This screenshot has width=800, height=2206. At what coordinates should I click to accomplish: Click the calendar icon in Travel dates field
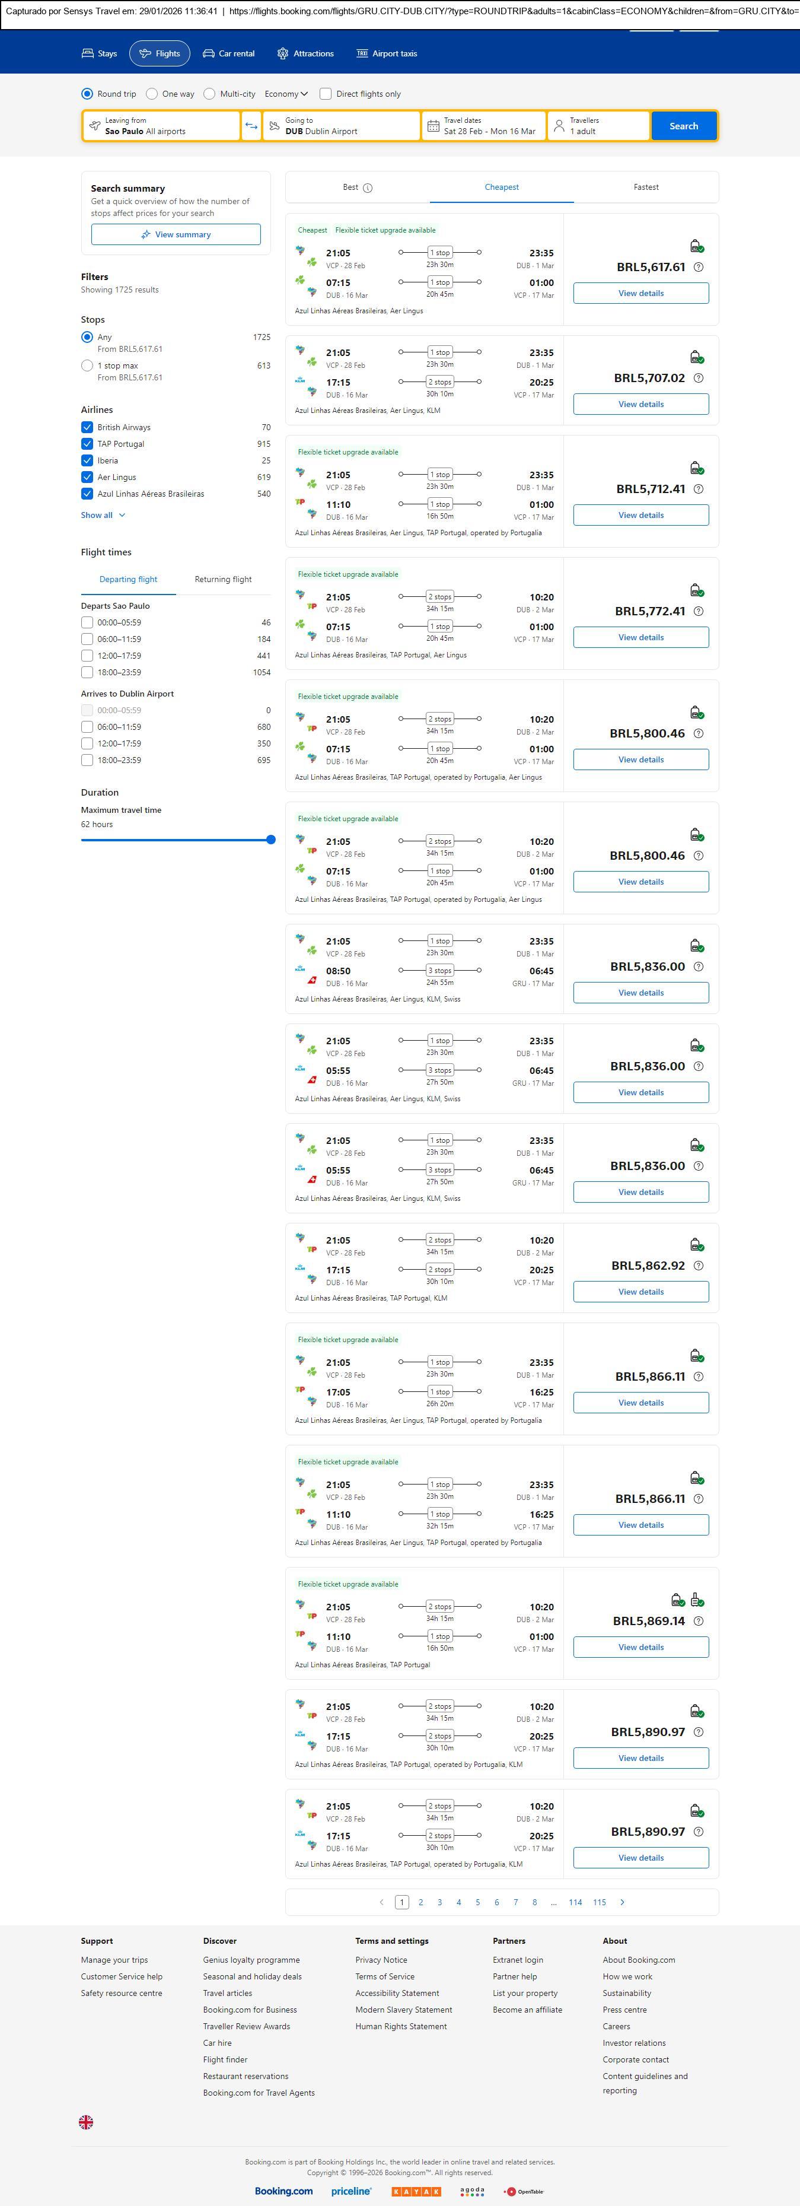(434, 126)
